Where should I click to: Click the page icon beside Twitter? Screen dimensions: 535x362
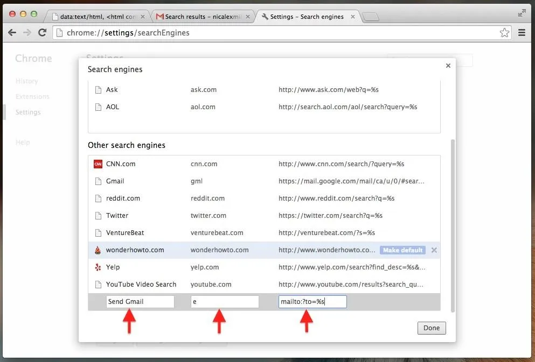98,216
